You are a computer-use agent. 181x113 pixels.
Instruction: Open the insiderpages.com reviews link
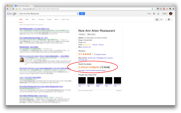click(102, 58)
